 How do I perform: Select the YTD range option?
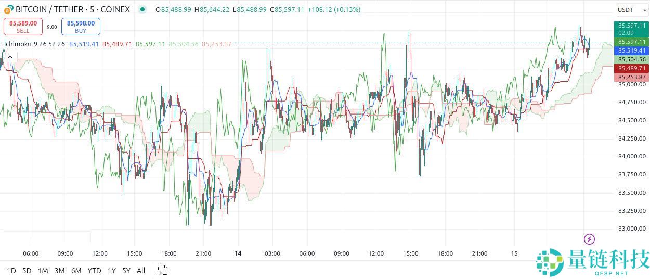(94, 271)
